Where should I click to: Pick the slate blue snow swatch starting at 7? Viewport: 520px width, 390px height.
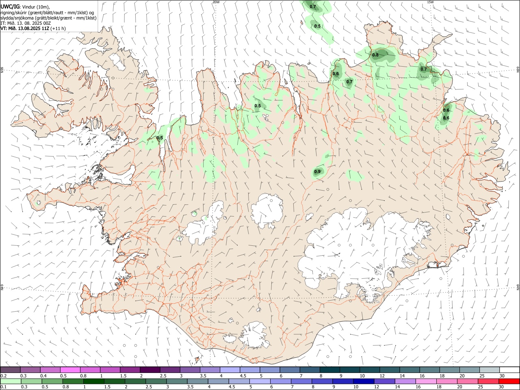310,370
